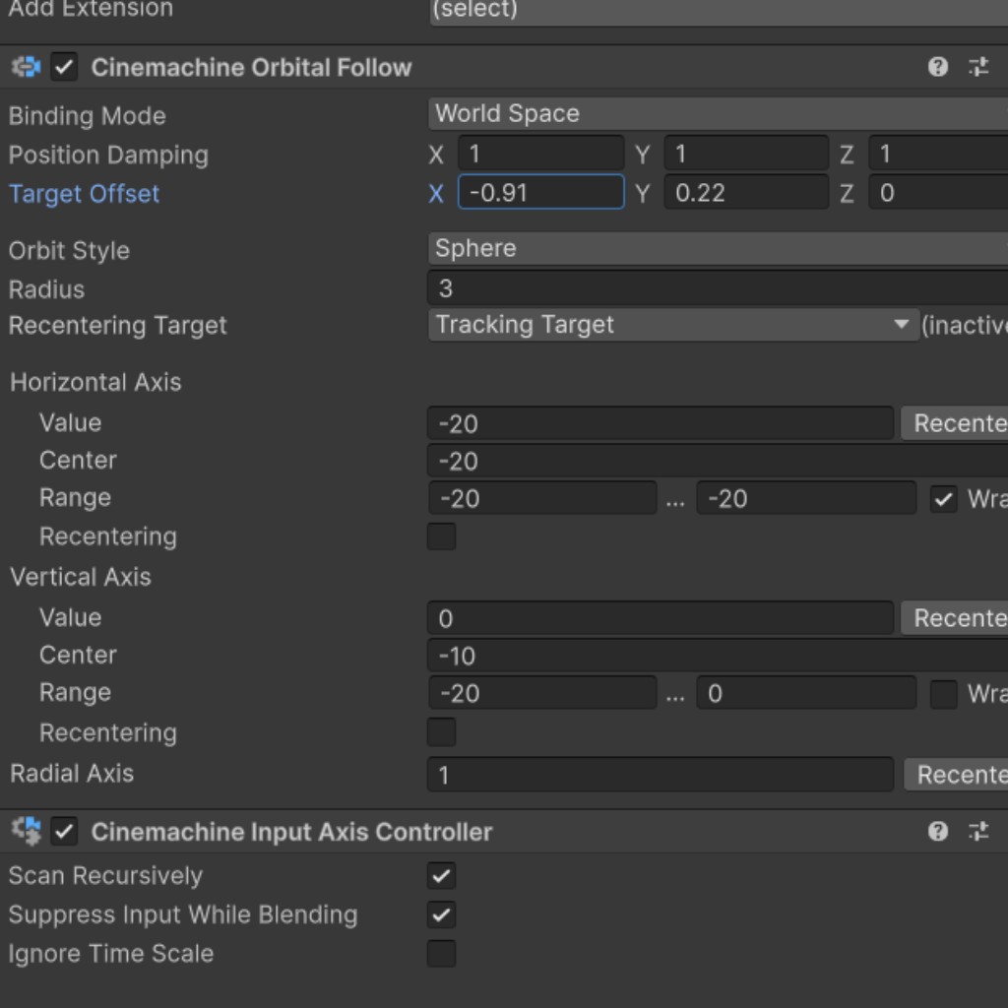Viewport: 1008px width, 1008px height.
Task: Uncheck Suppress Input While Blending
Action: click(x=441, y=914)
